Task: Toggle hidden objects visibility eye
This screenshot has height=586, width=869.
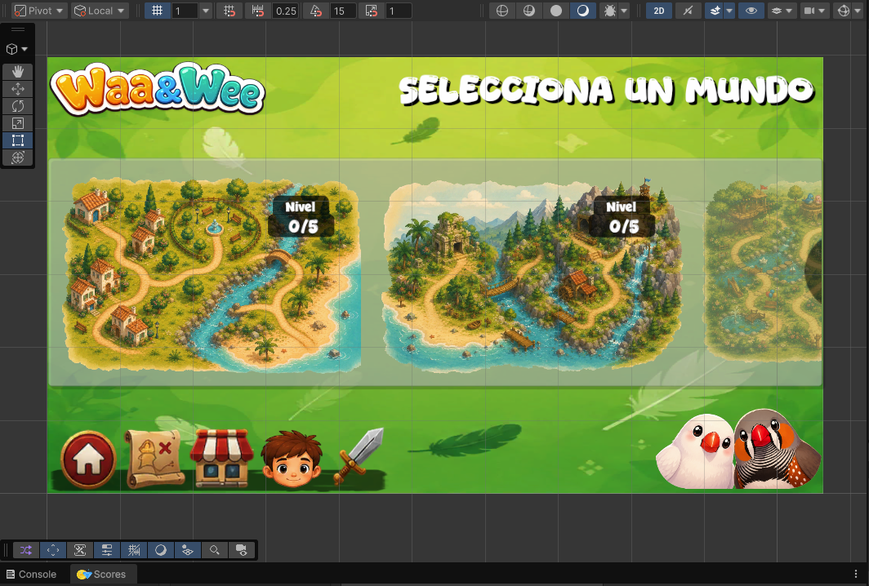Action: point(751,11)
